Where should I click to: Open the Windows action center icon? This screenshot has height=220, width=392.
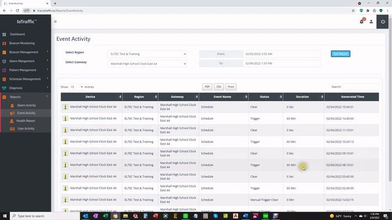pyautogui.click(x=385, y=216)
